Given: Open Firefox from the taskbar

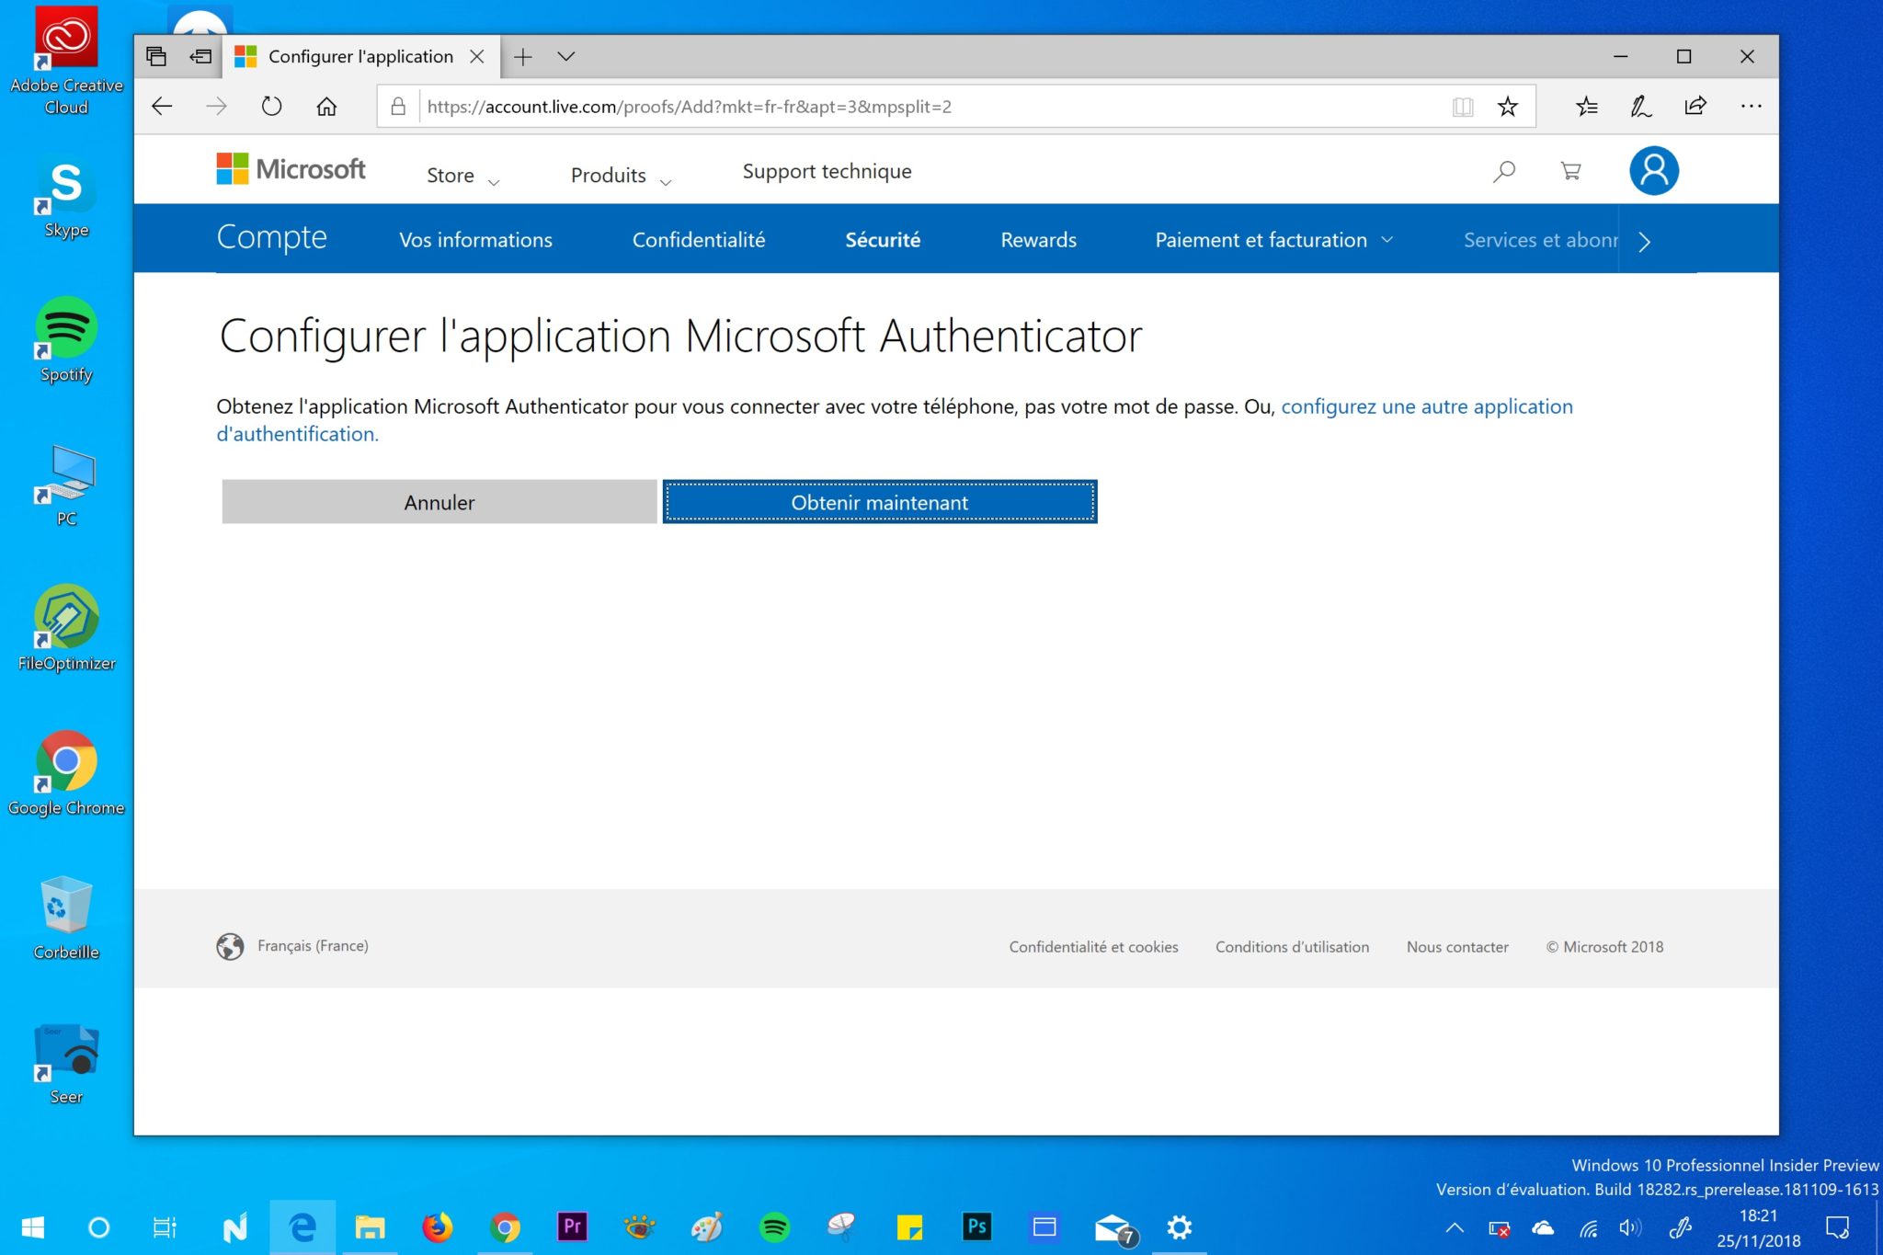Looking at the screenshot, I should pyautogui.click(x=438, y=1227).
